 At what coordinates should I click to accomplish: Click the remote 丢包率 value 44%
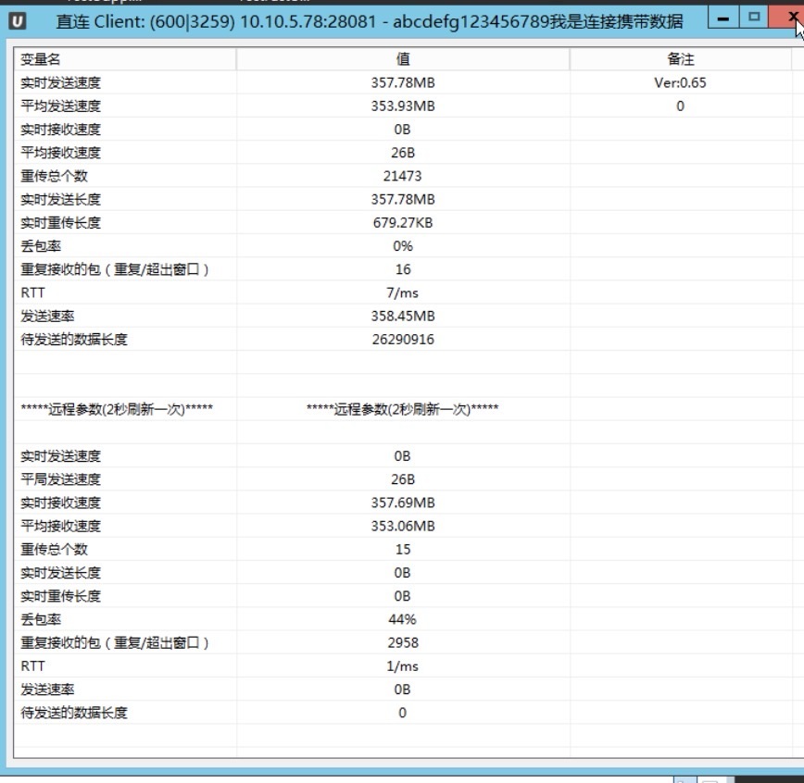click(x=403, y=619)
